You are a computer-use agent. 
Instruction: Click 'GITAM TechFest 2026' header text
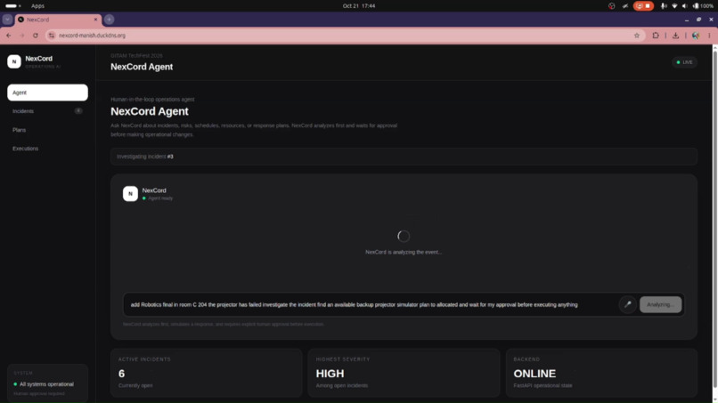(136, 56)
